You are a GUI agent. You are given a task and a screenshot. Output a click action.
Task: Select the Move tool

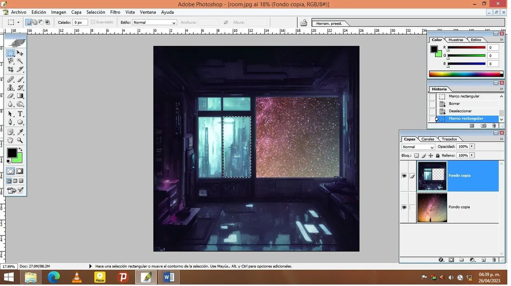20,53
